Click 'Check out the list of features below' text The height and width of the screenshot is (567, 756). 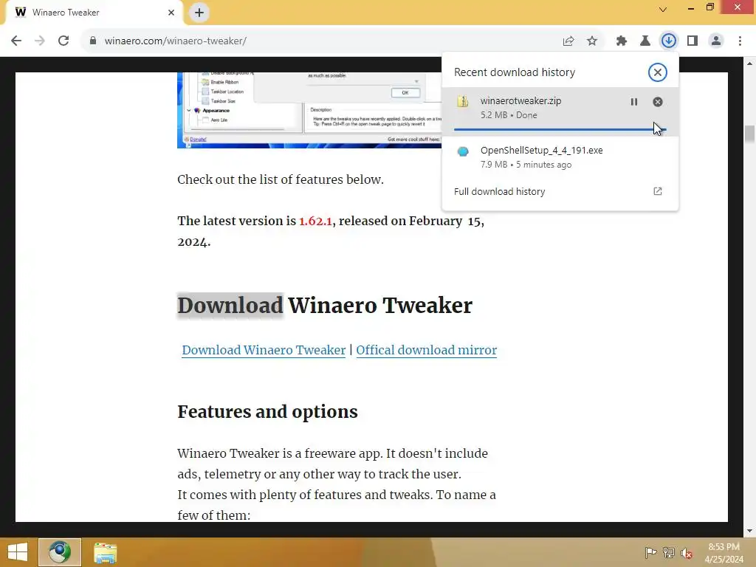coord(281,179)
